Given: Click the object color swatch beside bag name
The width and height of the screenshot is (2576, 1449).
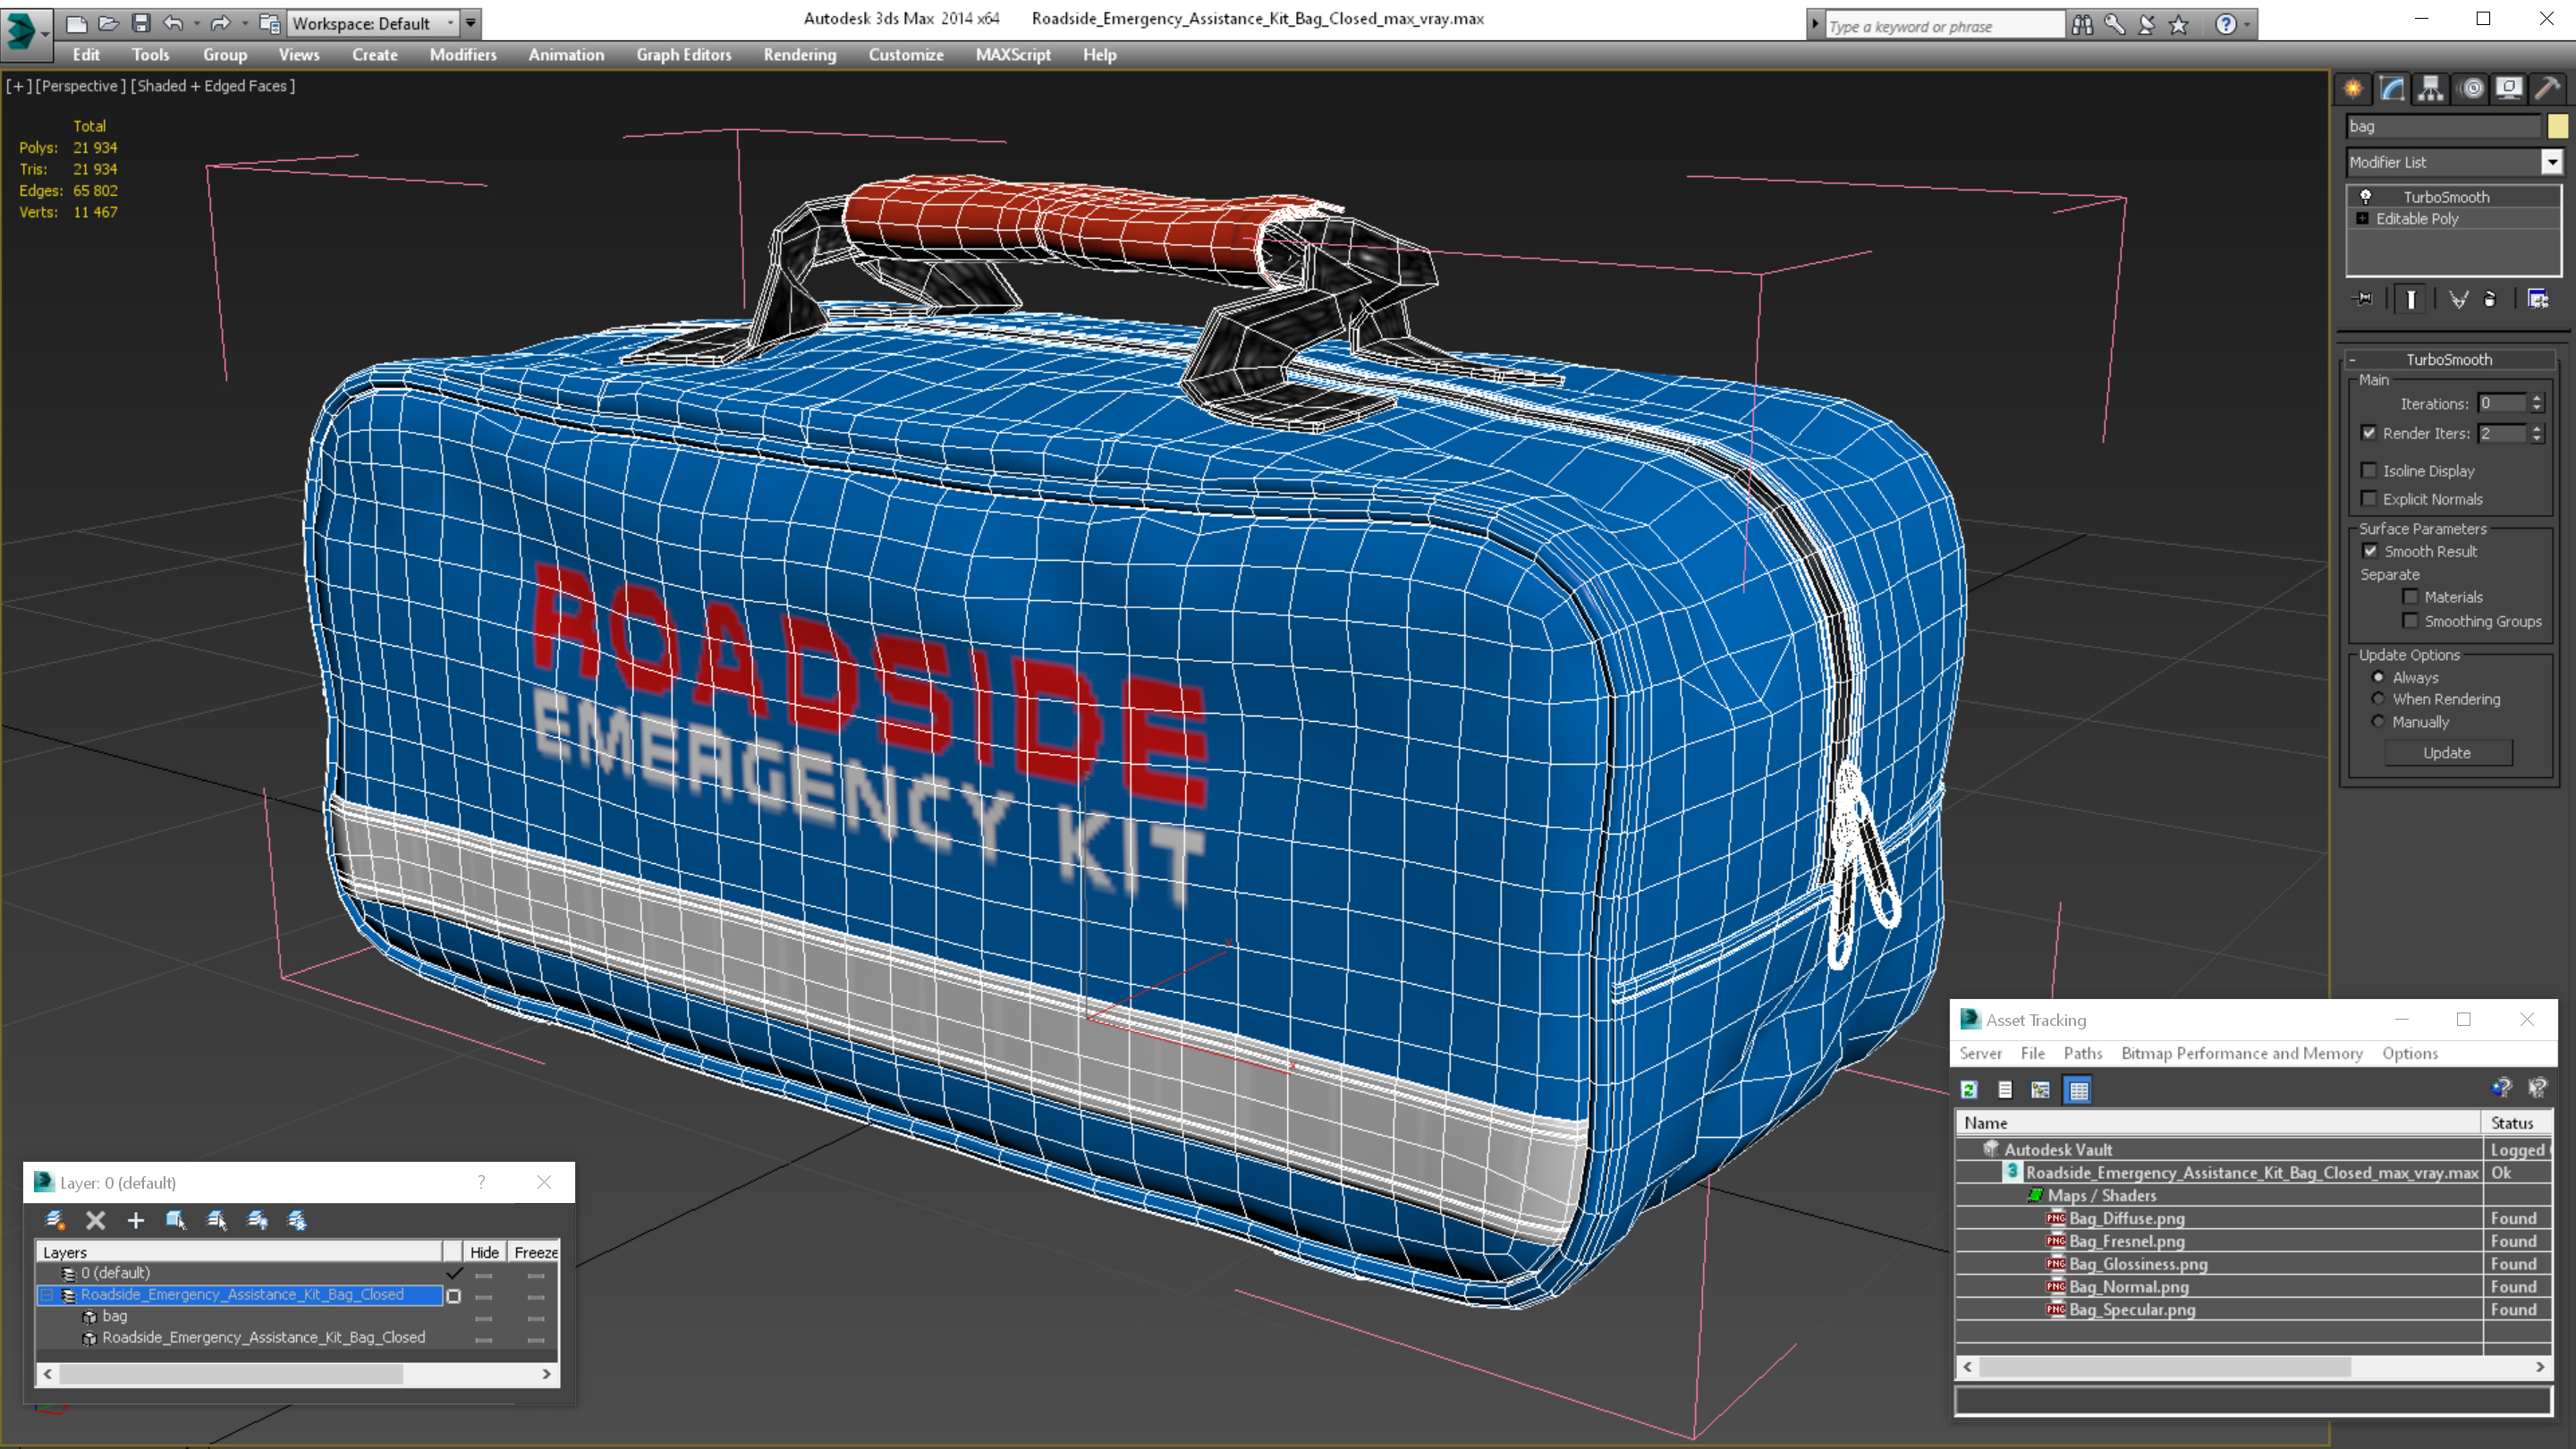Looking at the screenshot, I should pyautogui.click(x=2557, y=126).
